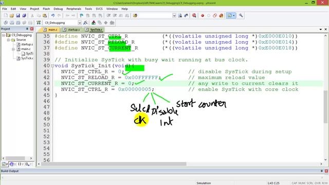Click the editor horizontal scrollbar thumb
Screen dimensions: 329x185
pyautogui.click(x=114, y=164)
